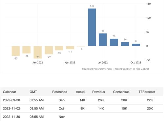Select the TEForecast column header
The image size is (164, 121).
point(147,92)
